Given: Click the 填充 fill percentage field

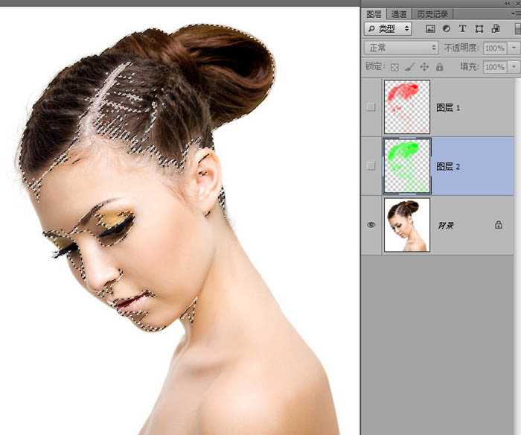Looking at the screenshot, I should [494, 67].
